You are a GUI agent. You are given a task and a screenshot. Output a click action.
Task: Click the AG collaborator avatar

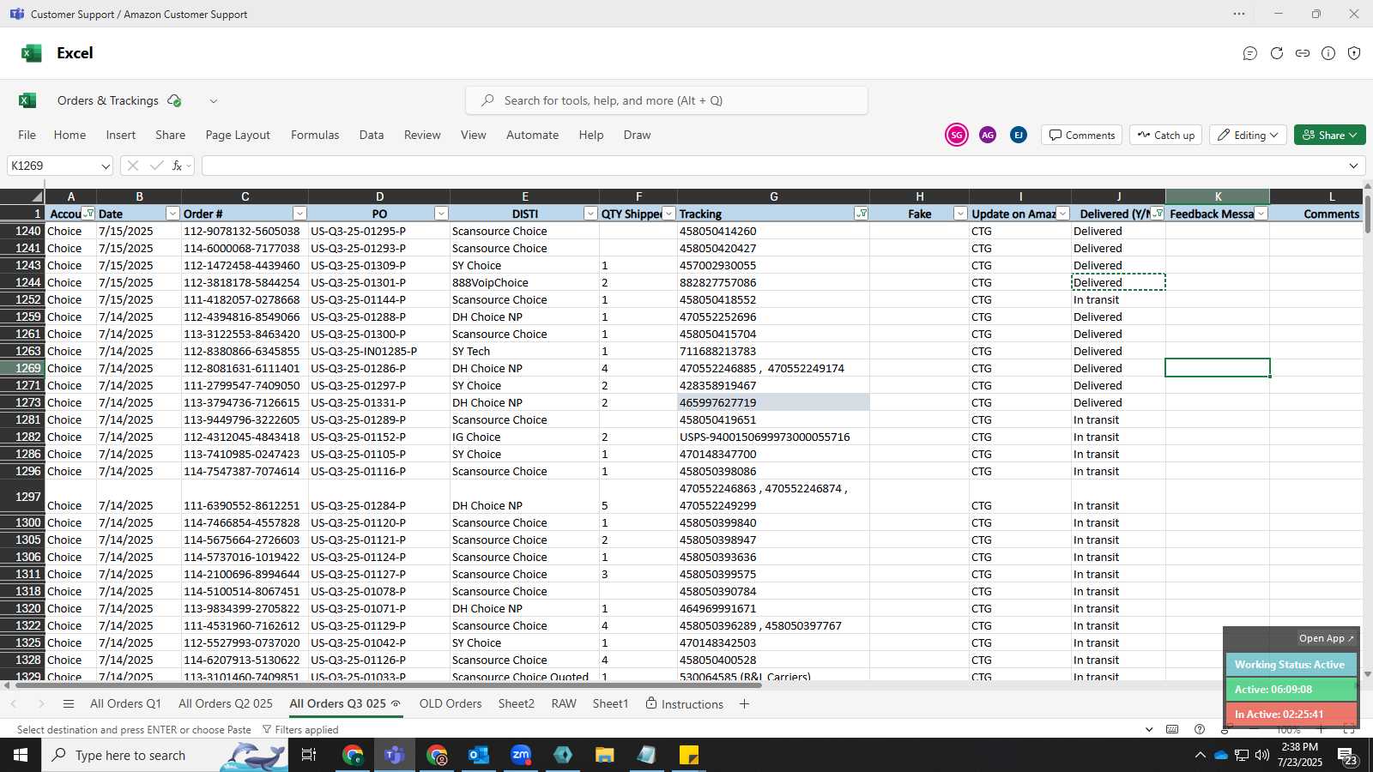coord(988,135)
